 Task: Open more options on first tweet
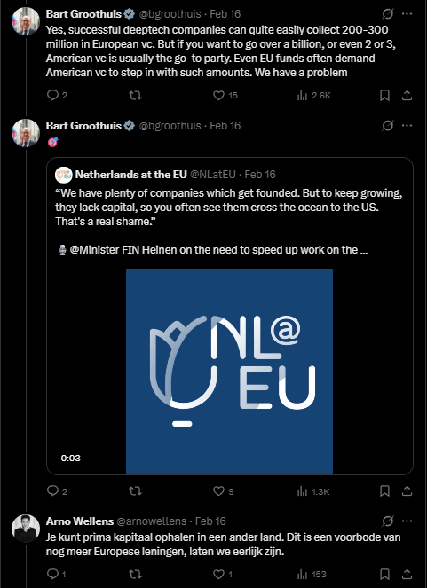point(407,14)
